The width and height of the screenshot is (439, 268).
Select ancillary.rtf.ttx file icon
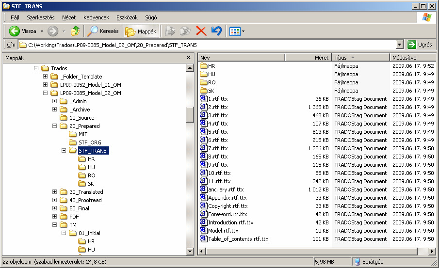click(x=203, y=189)
